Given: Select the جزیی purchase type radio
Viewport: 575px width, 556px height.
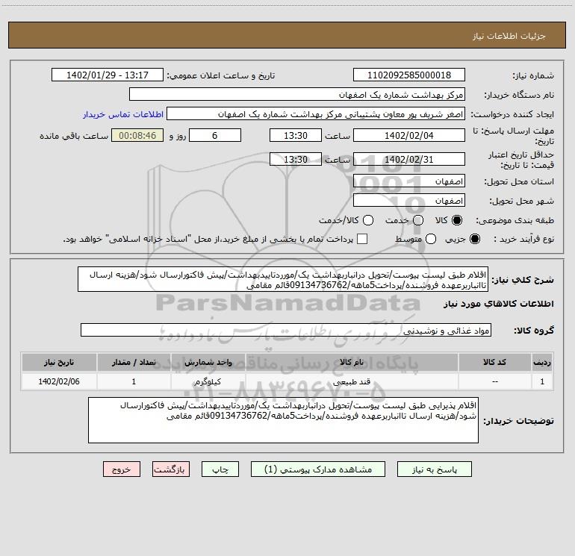Looking at the screenshot, I should 474,239.
